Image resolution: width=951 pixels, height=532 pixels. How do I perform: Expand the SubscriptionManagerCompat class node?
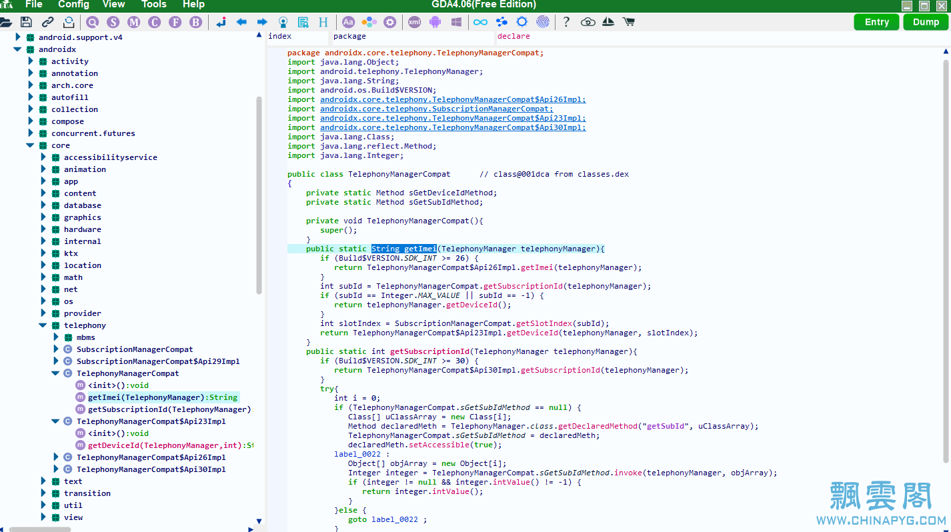click(55, 349)
